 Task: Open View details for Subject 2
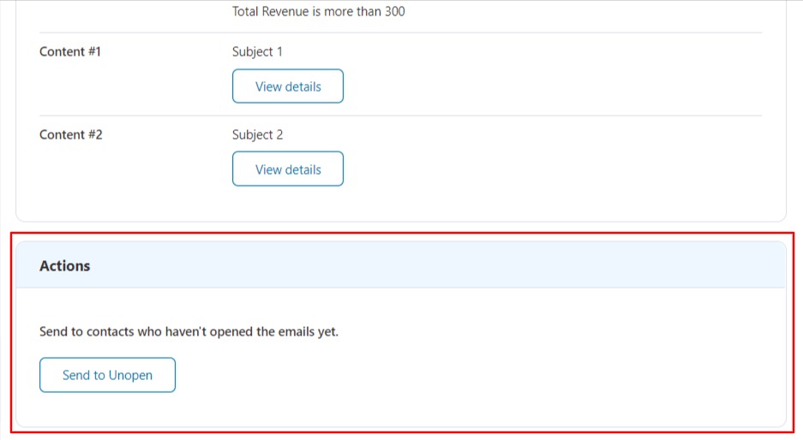pyautogui.click(x=288, y=169)
